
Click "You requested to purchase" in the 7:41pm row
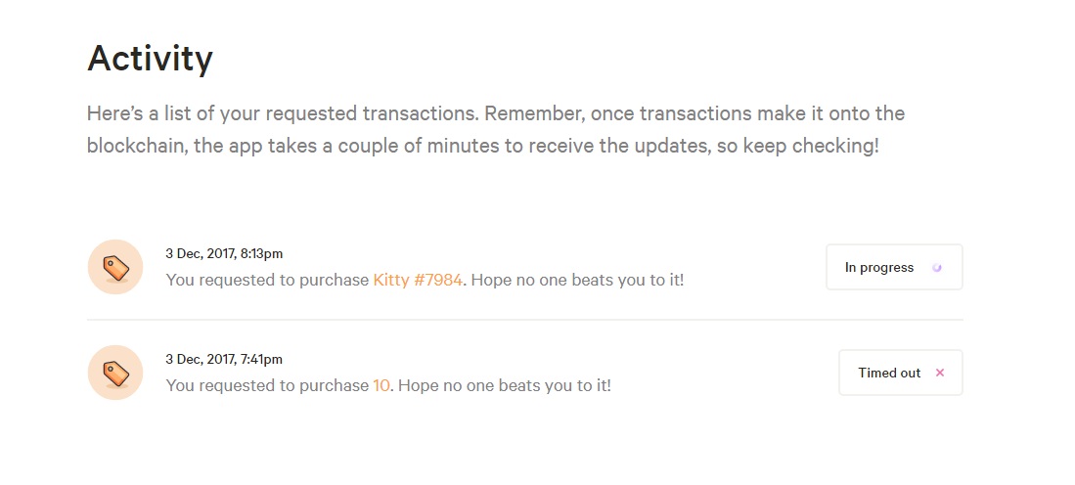tap(267, 385)
